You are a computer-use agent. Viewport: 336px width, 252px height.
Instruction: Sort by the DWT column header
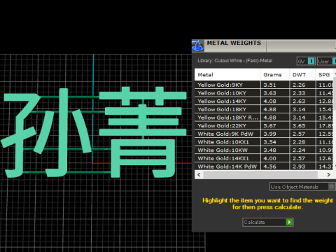tap(302, 75)
